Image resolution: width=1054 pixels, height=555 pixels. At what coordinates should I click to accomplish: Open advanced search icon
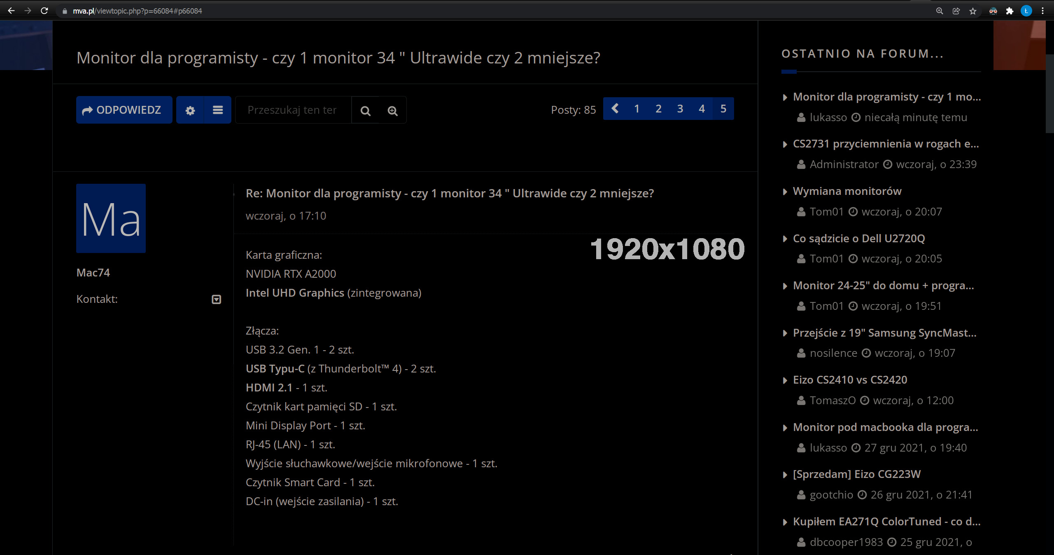click(392, 110)
